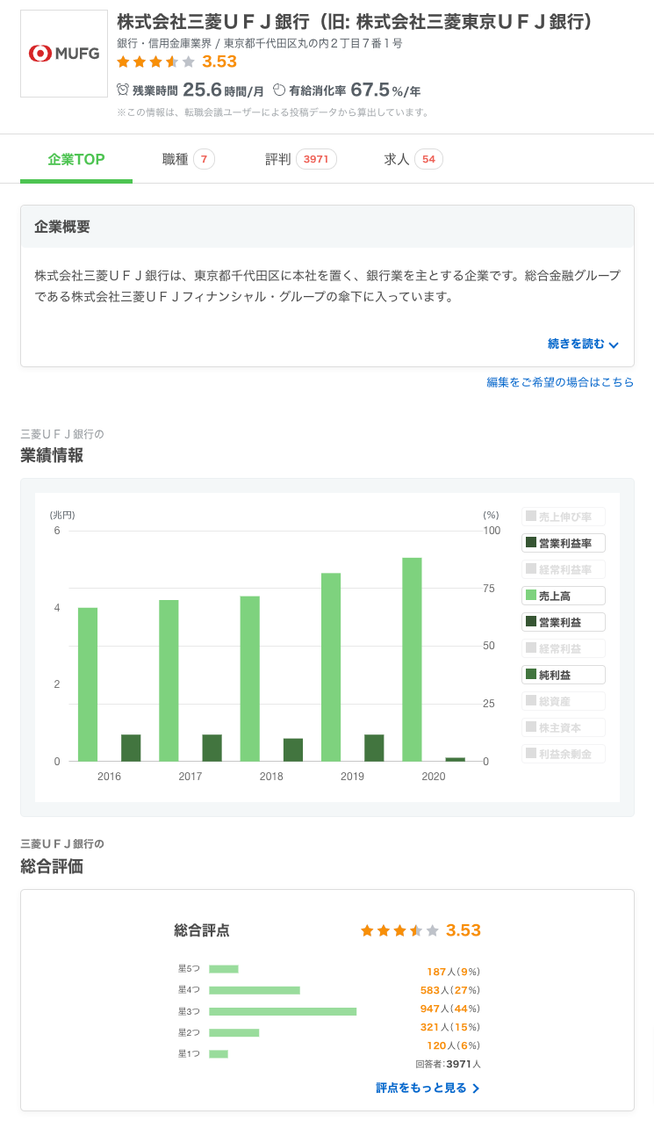Image resolution: width=654 pixels, height=1121 pixels.
Task: Click the 2019 dark green profit bar
Action: point(374,748)
